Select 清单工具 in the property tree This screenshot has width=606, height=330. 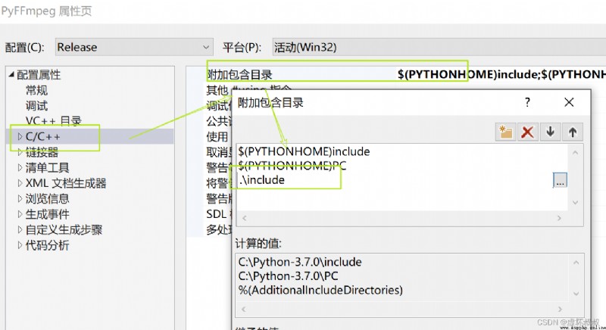47,167
